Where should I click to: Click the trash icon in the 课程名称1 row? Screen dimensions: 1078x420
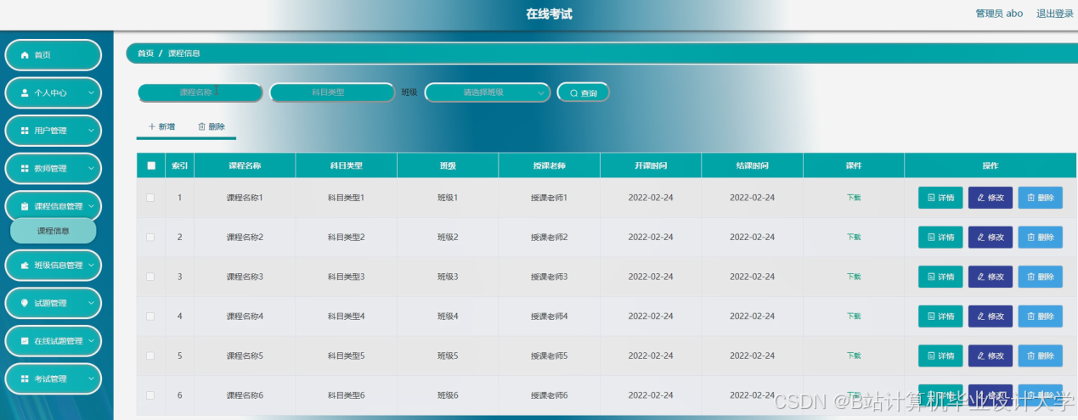[x=1031, y=198]
